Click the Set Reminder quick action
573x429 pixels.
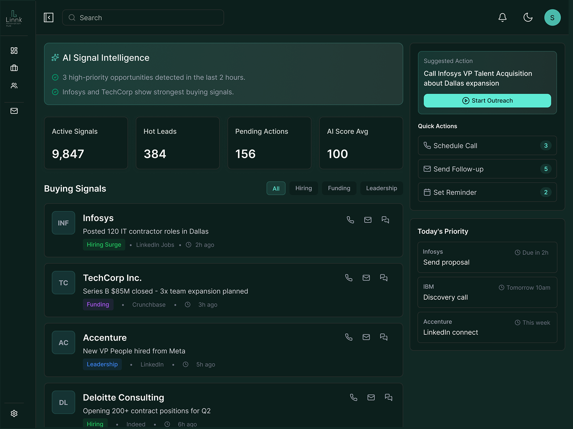[x=487, y=193]
